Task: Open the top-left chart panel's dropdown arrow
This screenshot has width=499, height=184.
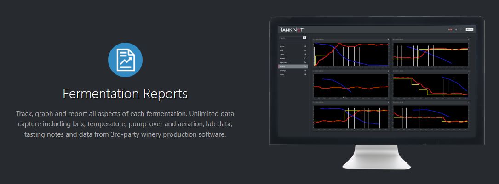Action: (389, 39)
